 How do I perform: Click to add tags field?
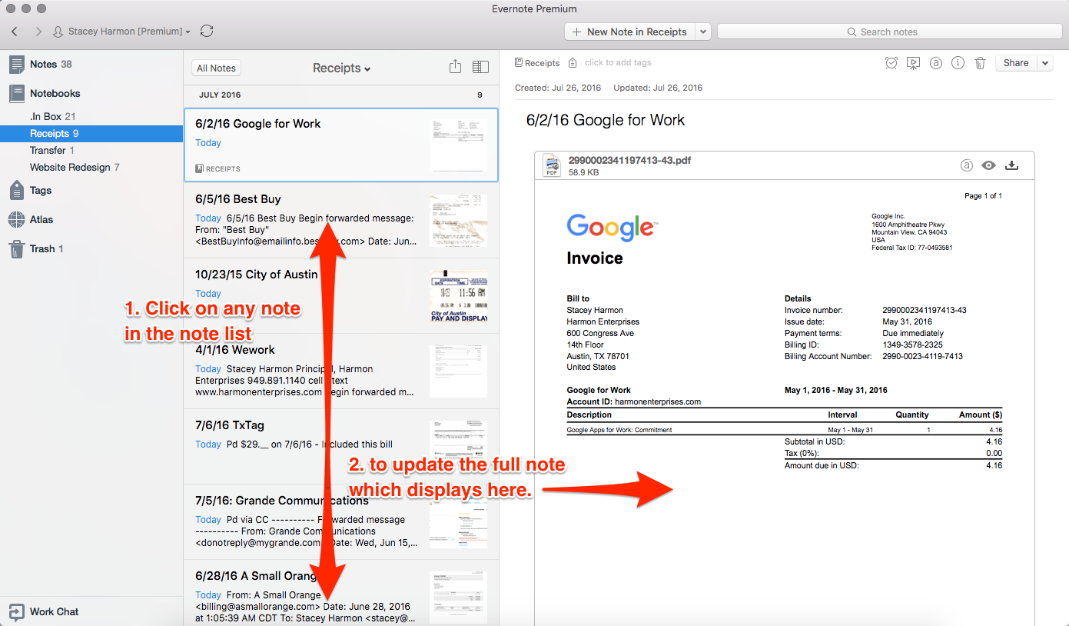(x=618, y=63)
